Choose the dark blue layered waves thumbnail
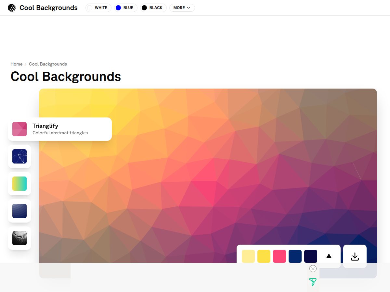Image resolution: width=390 pixels, height=292 pixels. click(x=19, y=211)
